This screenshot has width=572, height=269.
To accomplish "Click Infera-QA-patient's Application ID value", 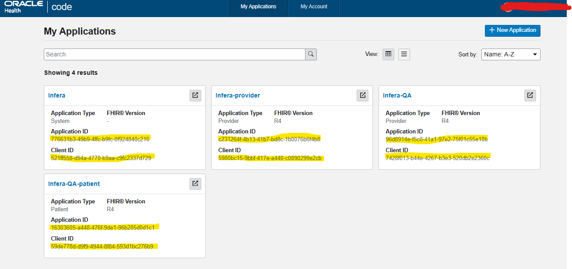I will pos(102,227).
